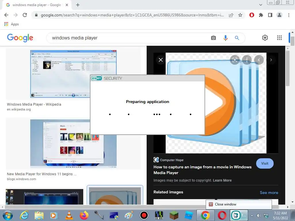
Task: Open Opera browser from the taskbar
Action: coord(222,215)
